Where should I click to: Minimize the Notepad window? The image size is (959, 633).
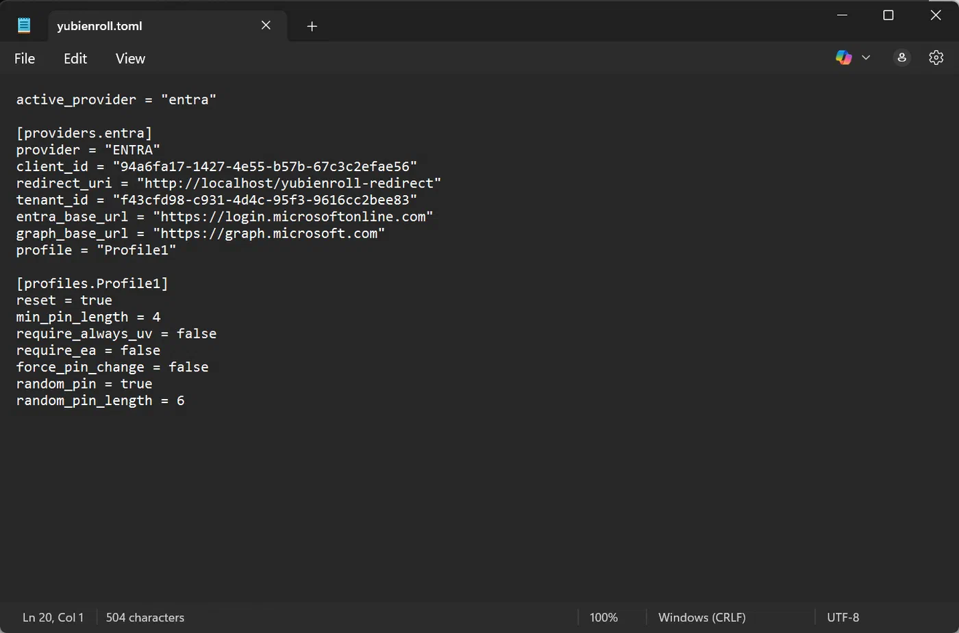[843, 15]
